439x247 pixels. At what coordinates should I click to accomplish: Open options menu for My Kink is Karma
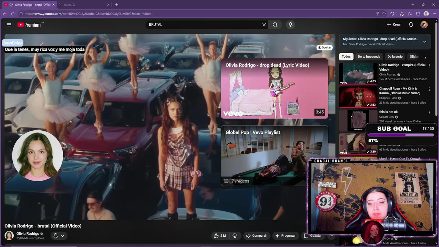coord(429,89)
